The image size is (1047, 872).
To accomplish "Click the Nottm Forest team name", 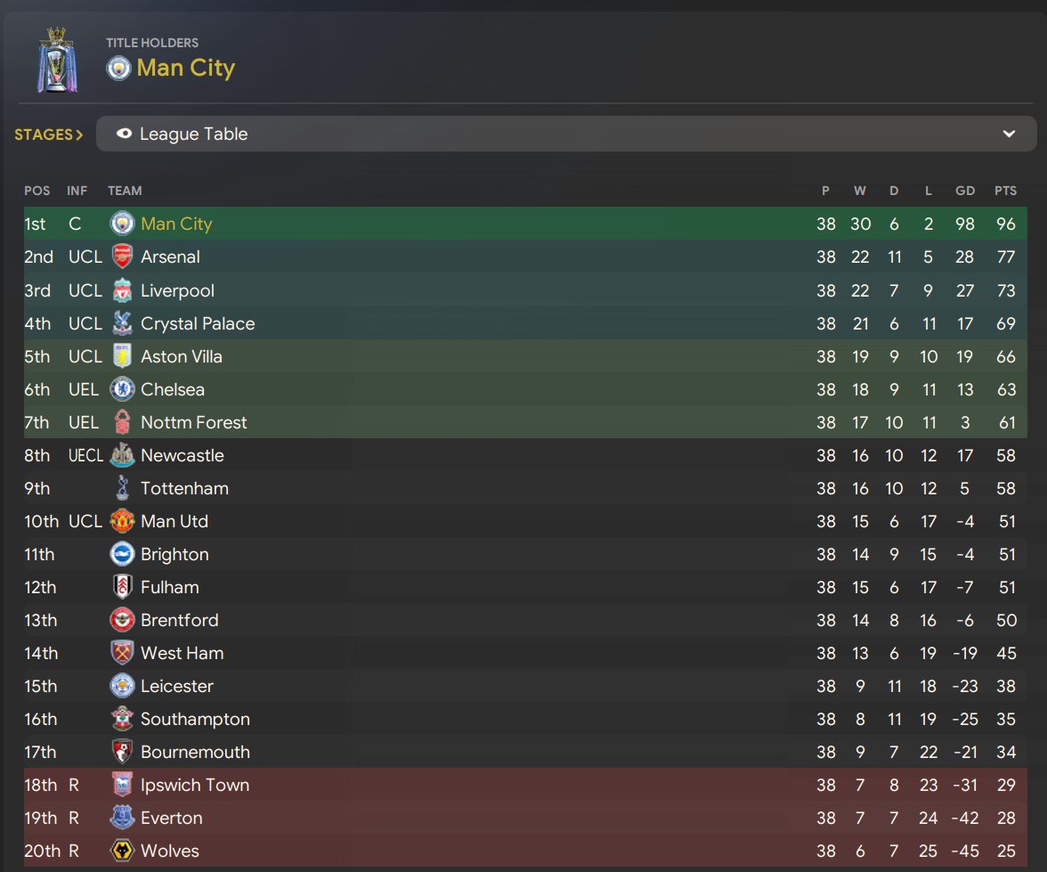I will (x=194, y=422).
